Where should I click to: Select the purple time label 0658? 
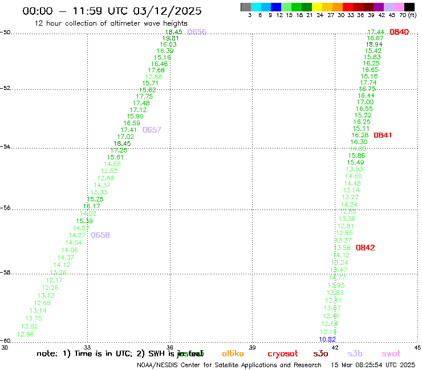tap(100, 236)
